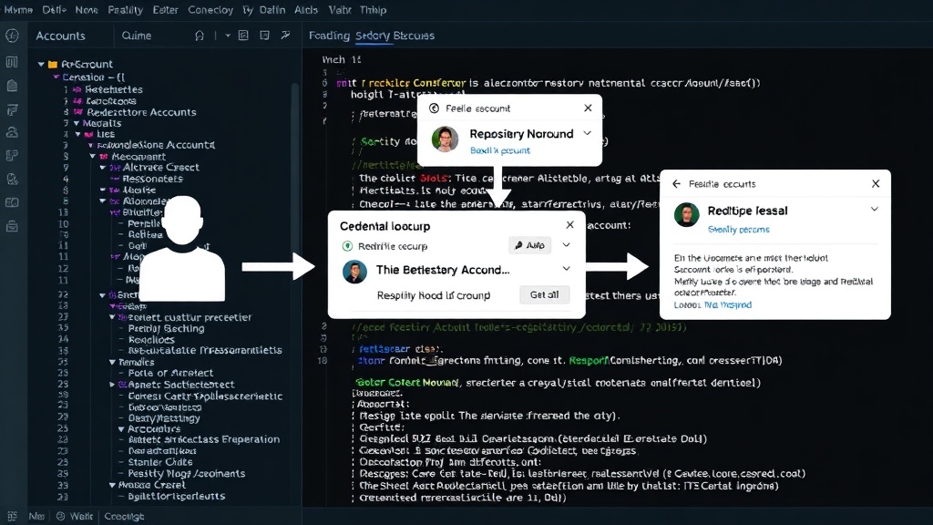Viewport: 933px width, 525px height.
Task: Collapse the Avaace Crerel tree node
Action: tap(112, 485)
